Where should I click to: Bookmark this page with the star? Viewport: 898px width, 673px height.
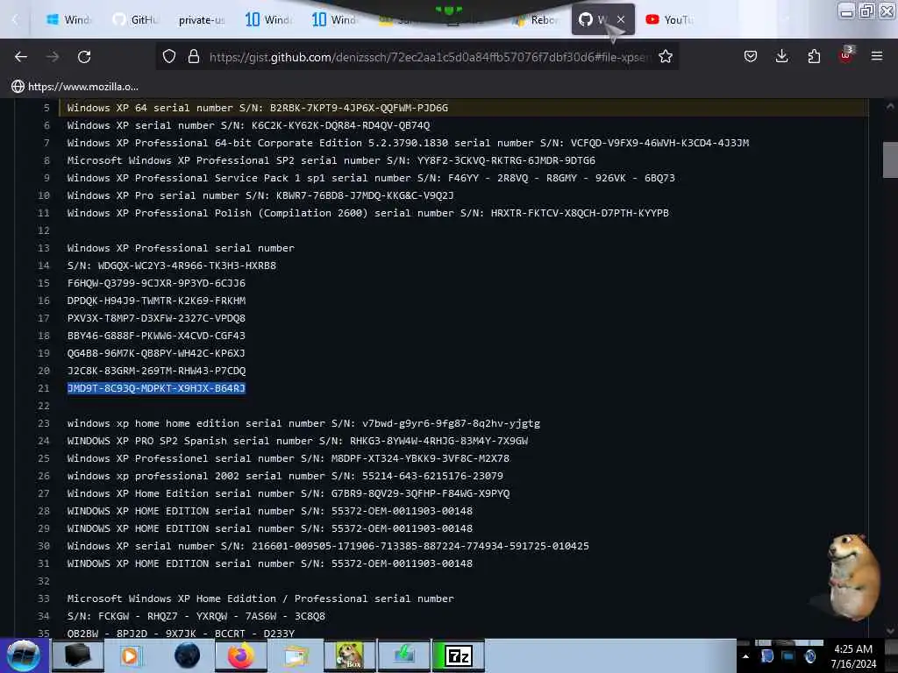click(x=665, y=57)
